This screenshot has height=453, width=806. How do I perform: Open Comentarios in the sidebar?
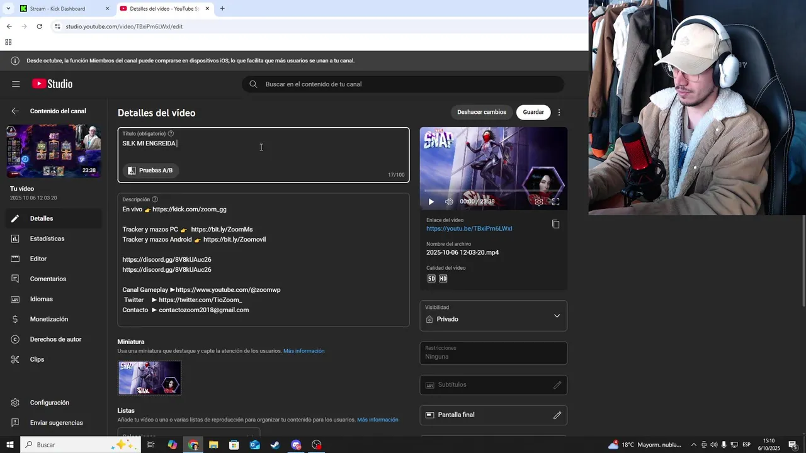[x=54, y=279]
